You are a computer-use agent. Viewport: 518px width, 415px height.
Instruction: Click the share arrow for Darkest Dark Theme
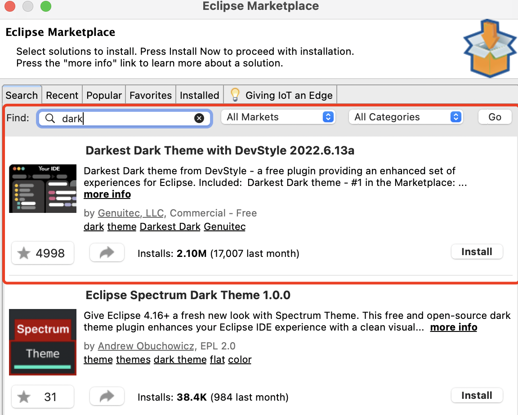point(107,252)
